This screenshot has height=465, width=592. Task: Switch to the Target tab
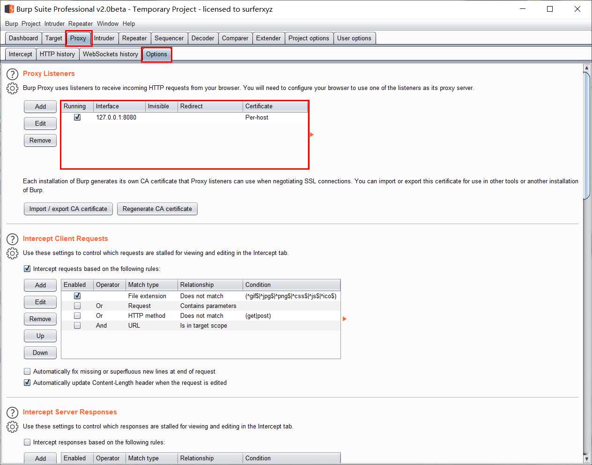[x=54, y=38]
